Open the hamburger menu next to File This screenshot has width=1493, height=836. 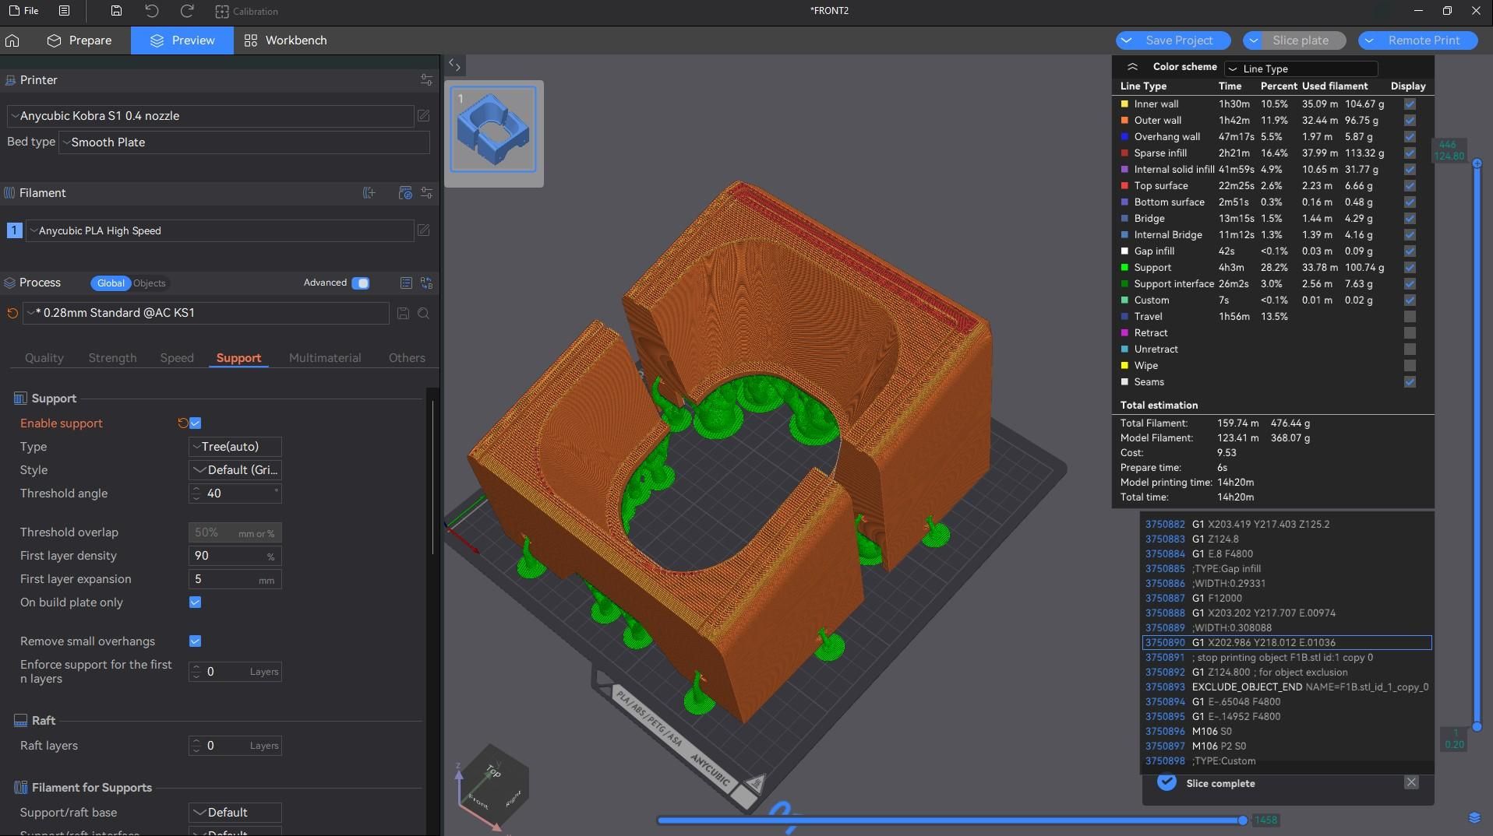tap(65, 11)
